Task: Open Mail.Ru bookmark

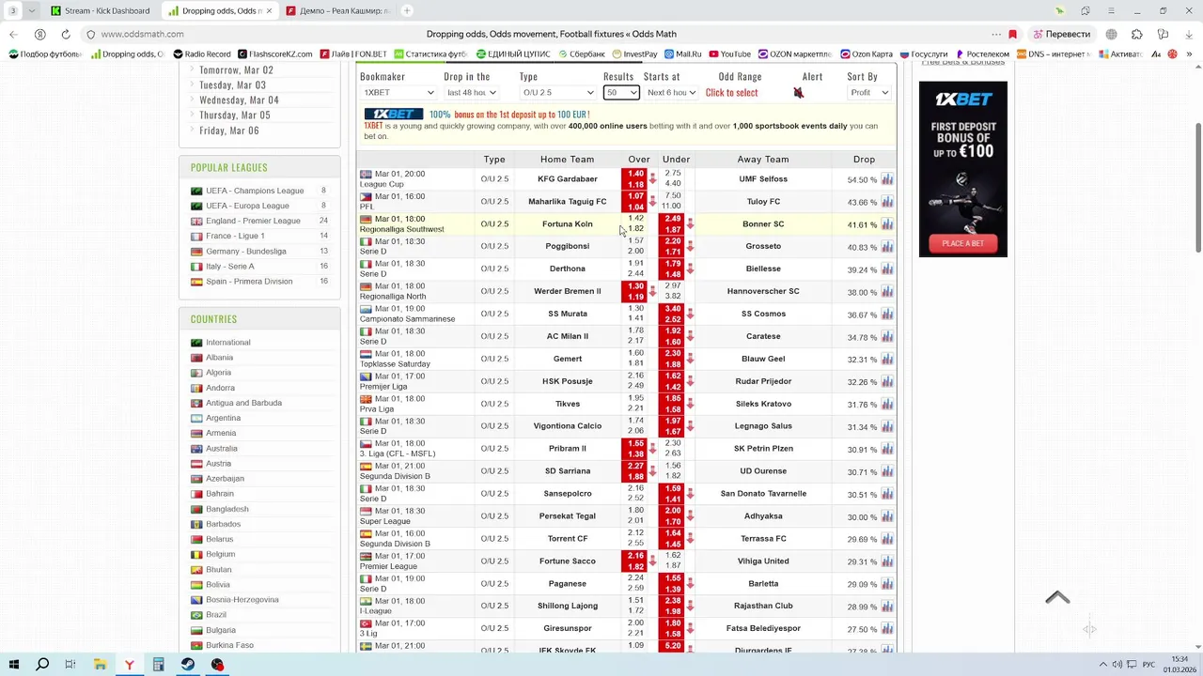Action: (x=681, y=54)
